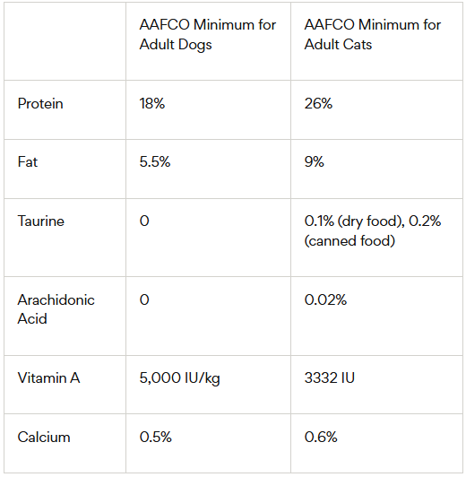Screen dimensions: 466x477
Task: Click the Fat row label
Action: coord(28,161)
